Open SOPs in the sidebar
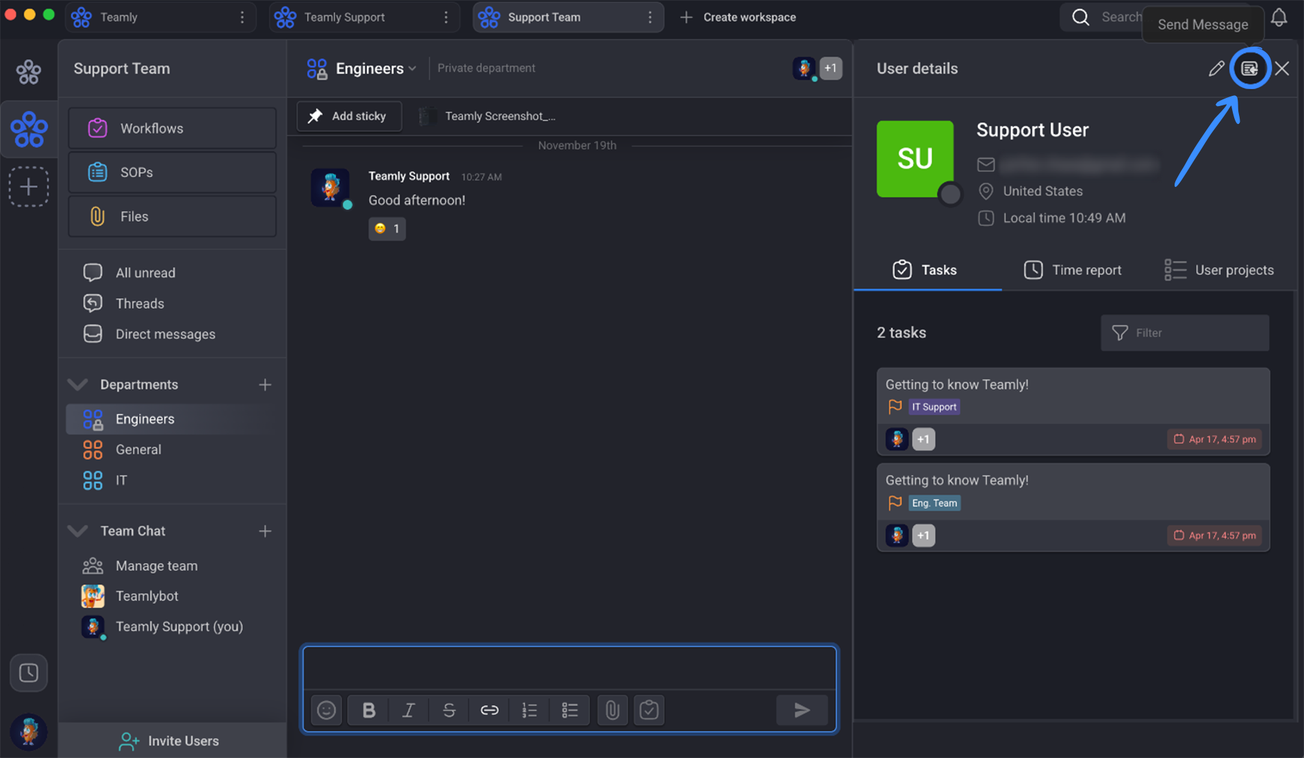Viewport: 1304px width, 758px height. (172, 172)
